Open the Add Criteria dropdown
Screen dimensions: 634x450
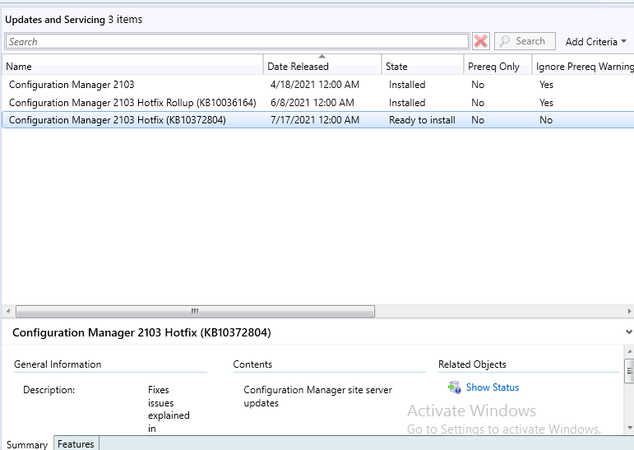(x=595, y=42)
